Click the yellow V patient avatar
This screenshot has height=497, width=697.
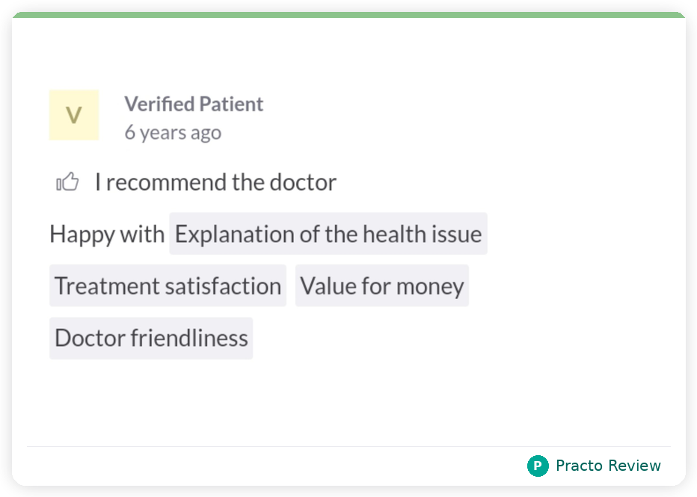[x=74, y=115]
